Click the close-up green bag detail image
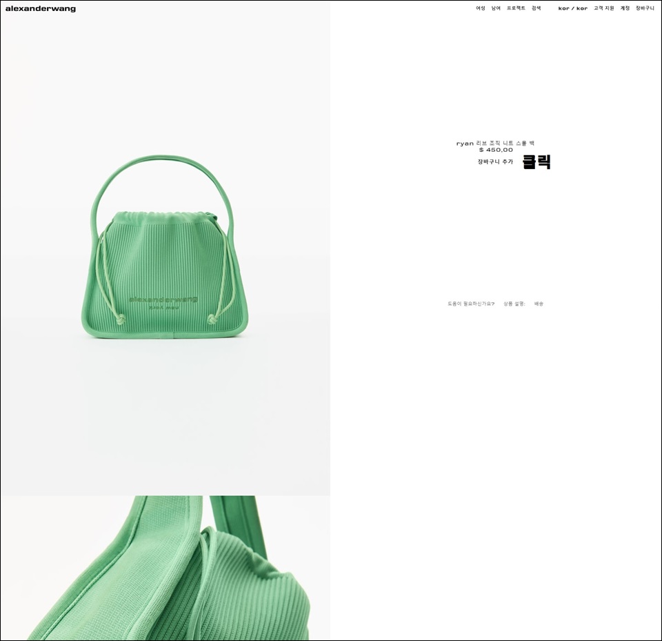The width and height of the screenshot is (662, 641). point(165,567)
